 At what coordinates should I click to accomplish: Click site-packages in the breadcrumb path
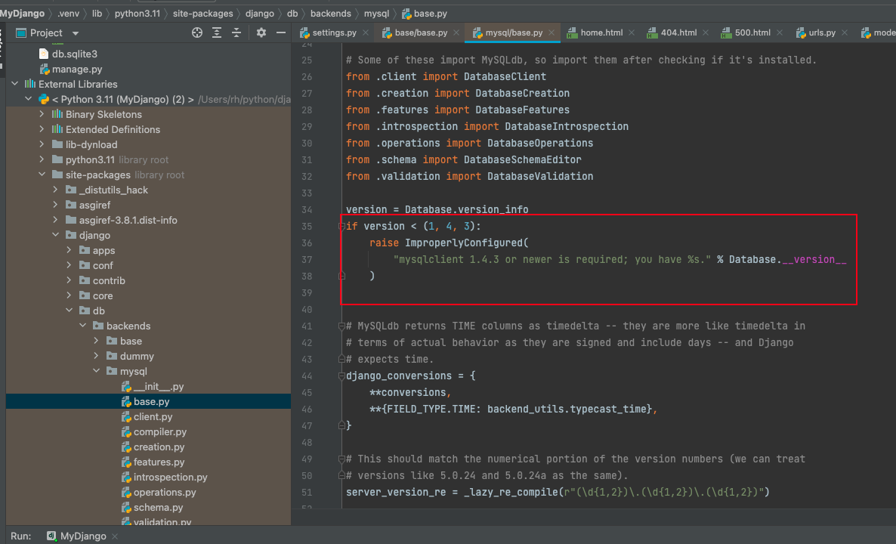point(203,13)
